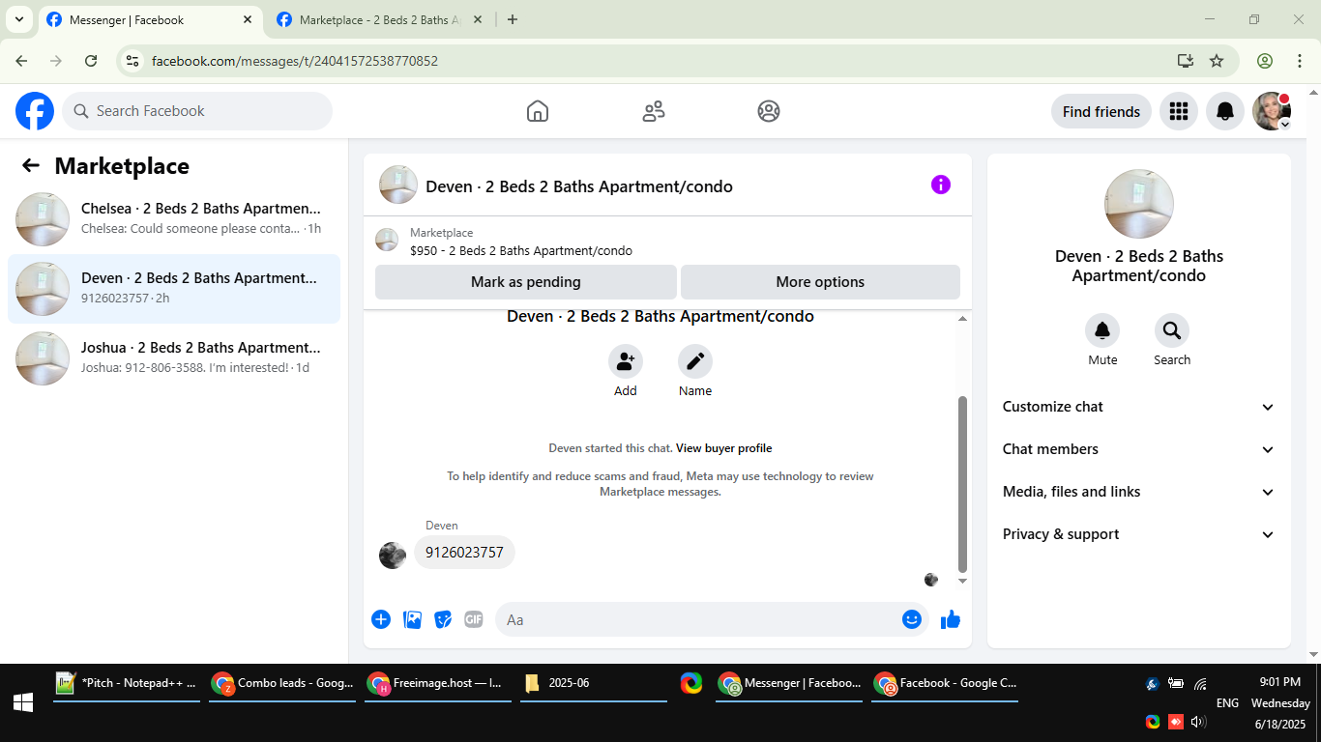Open the 2025-06 folder in taskbar
The image size is (1321, 742).
coord(594,683)
